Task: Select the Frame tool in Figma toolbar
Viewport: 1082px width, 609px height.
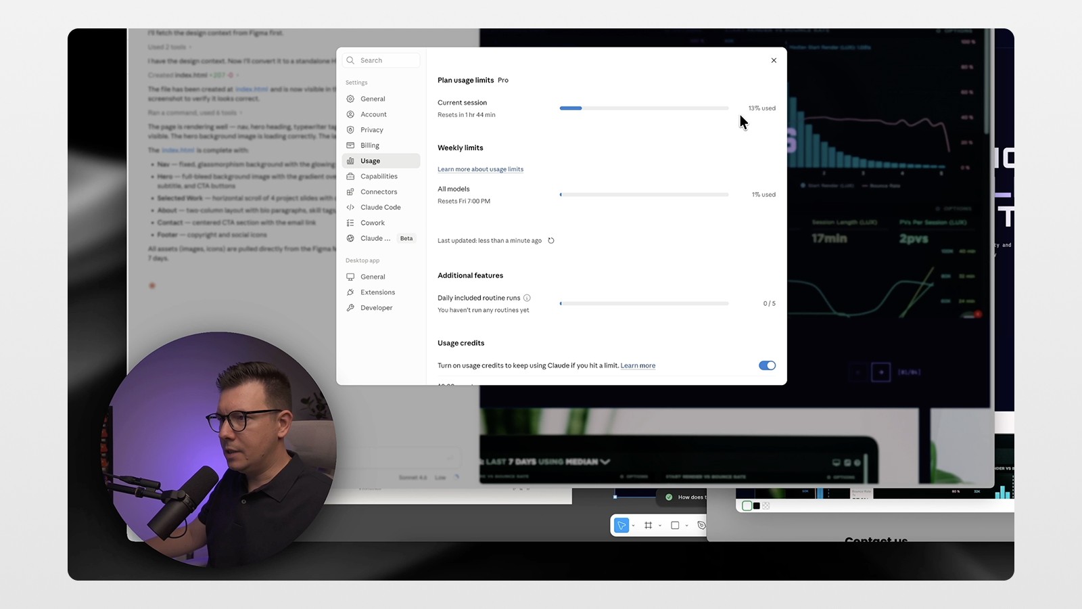Action: pos(648,525)
